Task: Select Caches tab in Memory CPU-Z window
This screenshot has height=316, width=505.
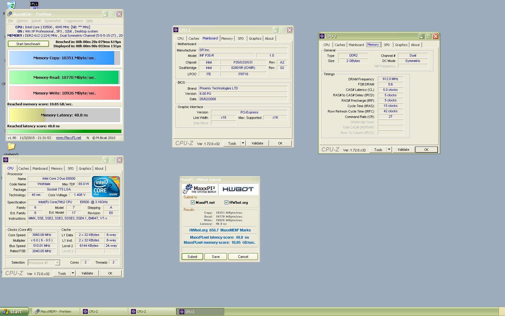Action: 340,45
